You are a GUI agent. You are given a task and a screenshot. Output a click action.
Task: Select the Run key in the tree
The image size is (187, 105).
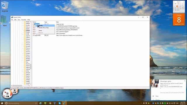(x=27, y=62)
